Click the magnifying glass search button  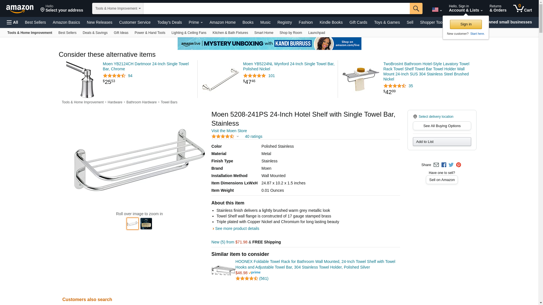(x=416, y=8)
